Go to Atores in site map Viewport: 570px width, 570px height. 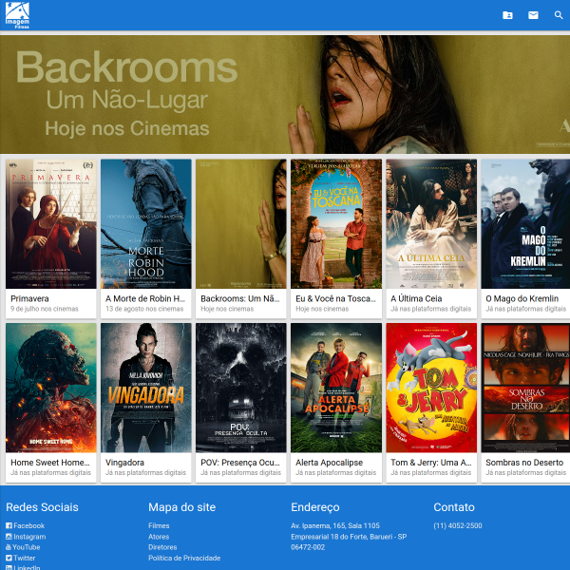click(159, 537)
